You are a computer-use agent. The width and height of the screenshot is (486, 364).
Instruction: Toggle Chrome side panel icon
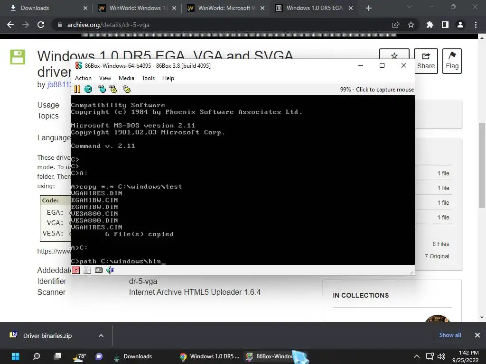point(445,25)
